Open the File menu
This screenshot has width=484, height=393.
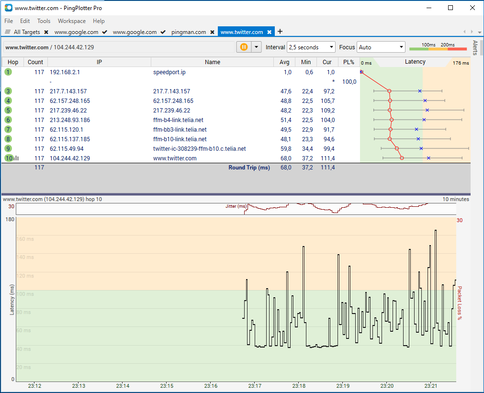click(9, 21)
